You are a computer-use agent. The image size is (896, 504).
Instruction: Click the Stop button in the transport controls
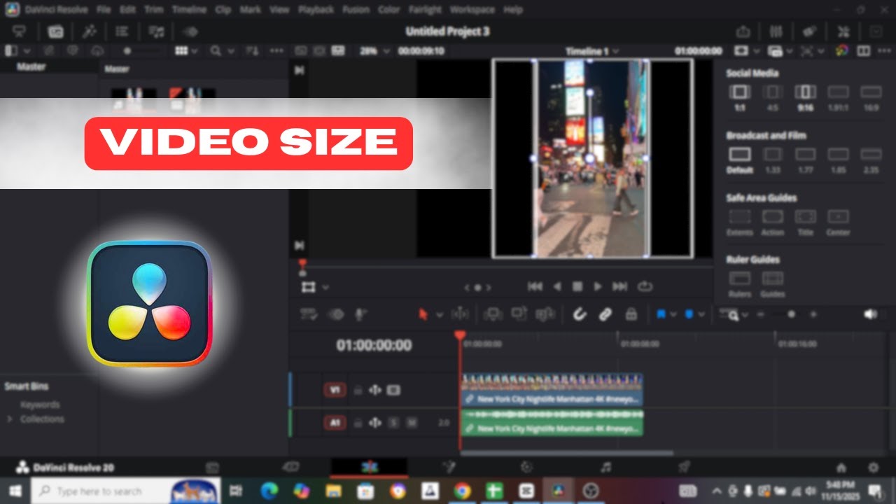click(577, 286)
